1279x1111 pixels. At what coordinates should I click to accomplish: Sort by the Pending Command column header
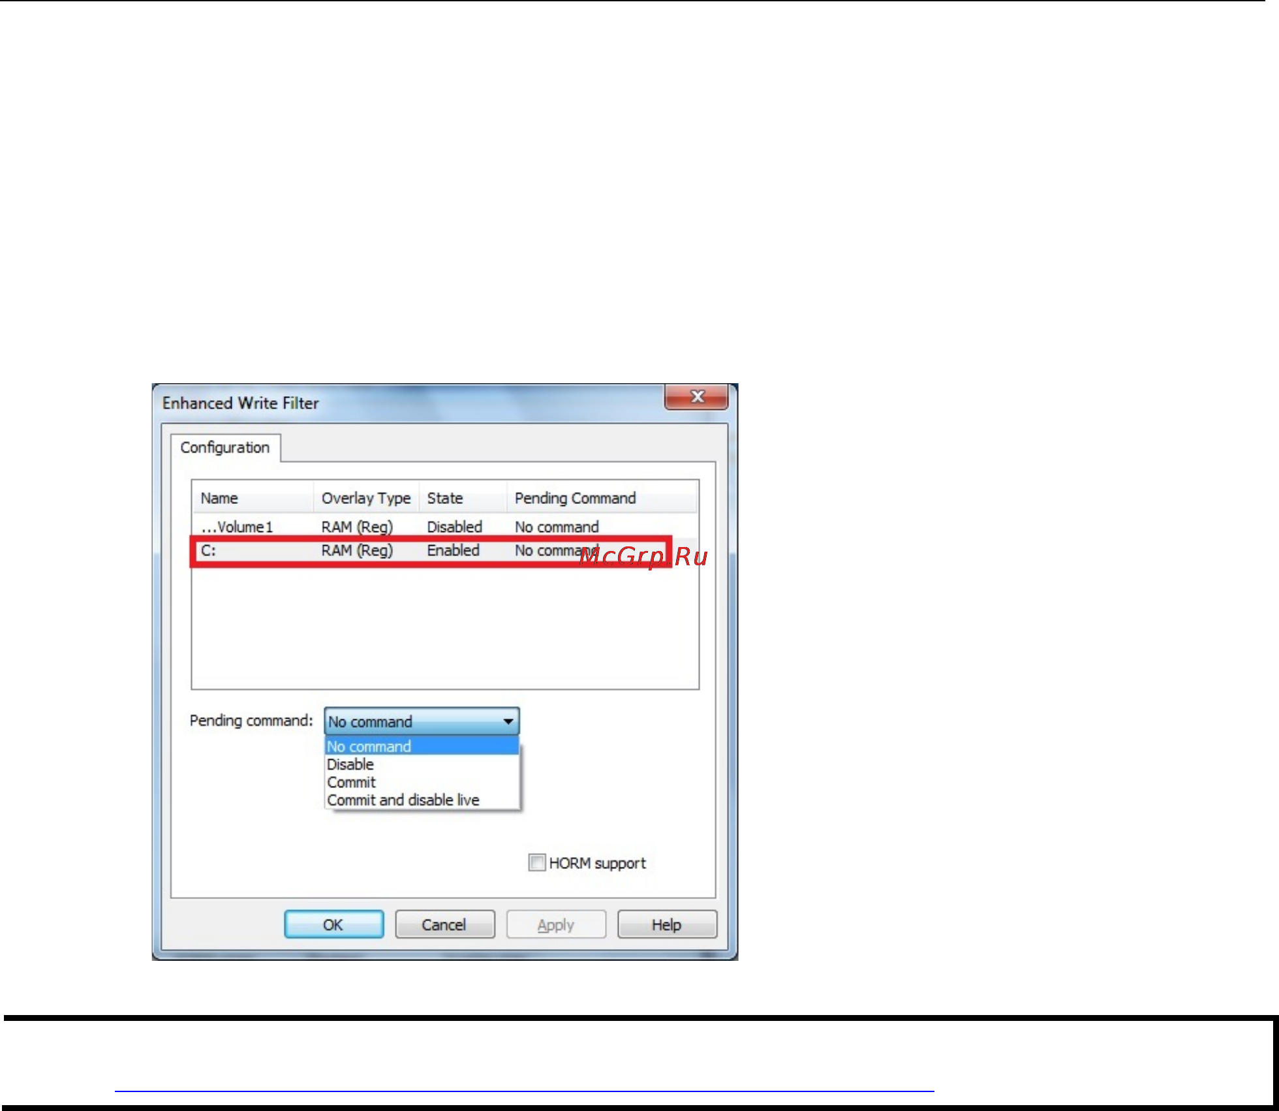click(602, 498)
